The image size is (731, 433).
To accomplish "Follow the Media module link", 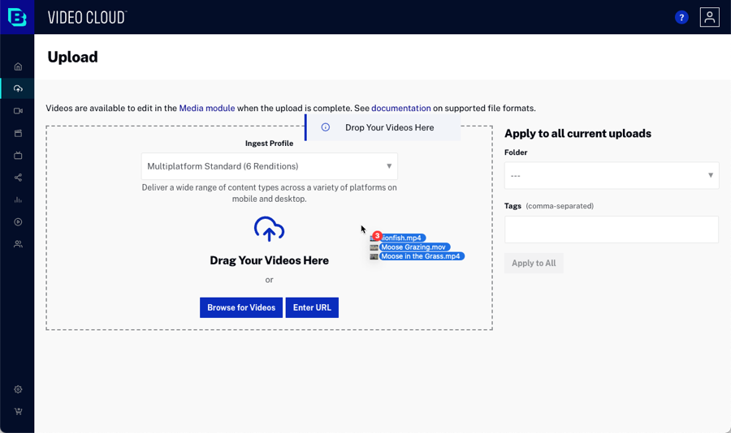I will (207, 108).
